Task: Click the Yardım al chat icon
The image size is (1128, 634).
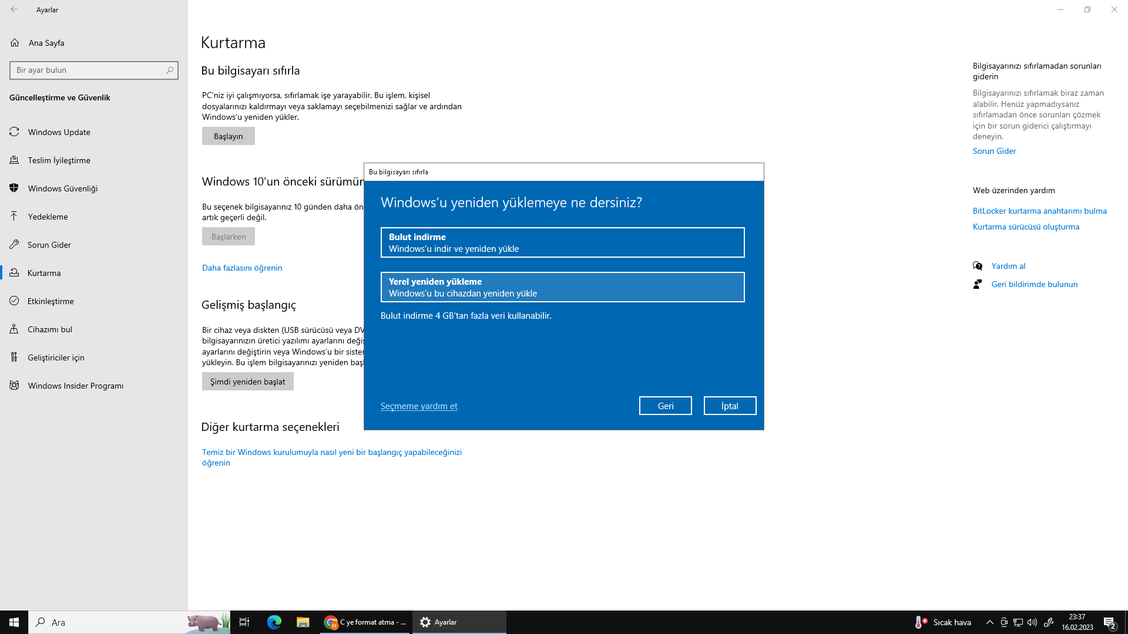Action: (978, 266)
